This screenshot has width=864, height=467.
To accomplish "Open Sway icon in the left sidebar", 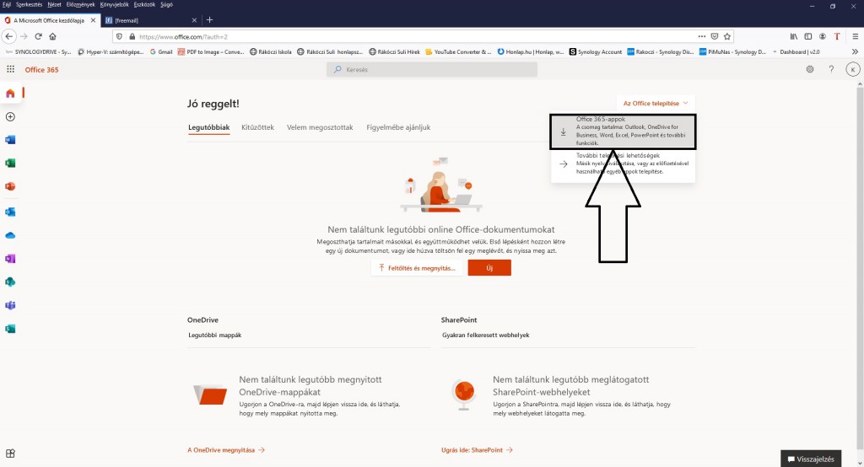I will (10, 329).
